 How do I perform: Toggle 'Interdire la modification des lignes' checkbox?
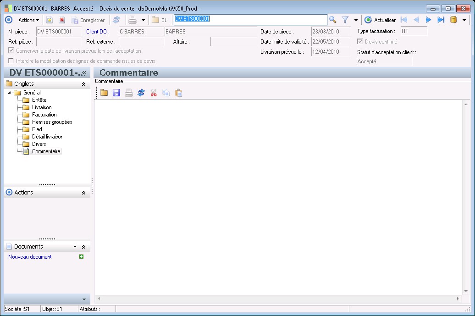point(11,61)
